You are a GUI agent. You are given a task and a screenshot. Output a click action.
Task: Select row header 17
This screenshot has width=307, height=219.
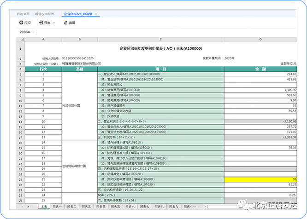pos(20,138)
